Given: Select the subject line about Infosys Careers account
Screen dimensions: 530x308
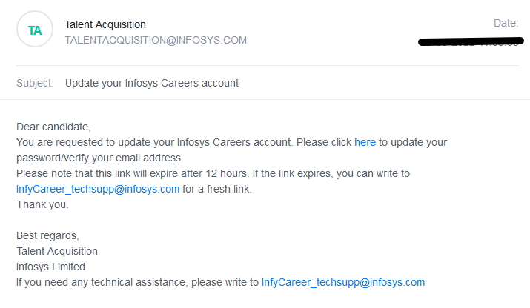Looking at the screenshot, I should [x=152, y=83].
